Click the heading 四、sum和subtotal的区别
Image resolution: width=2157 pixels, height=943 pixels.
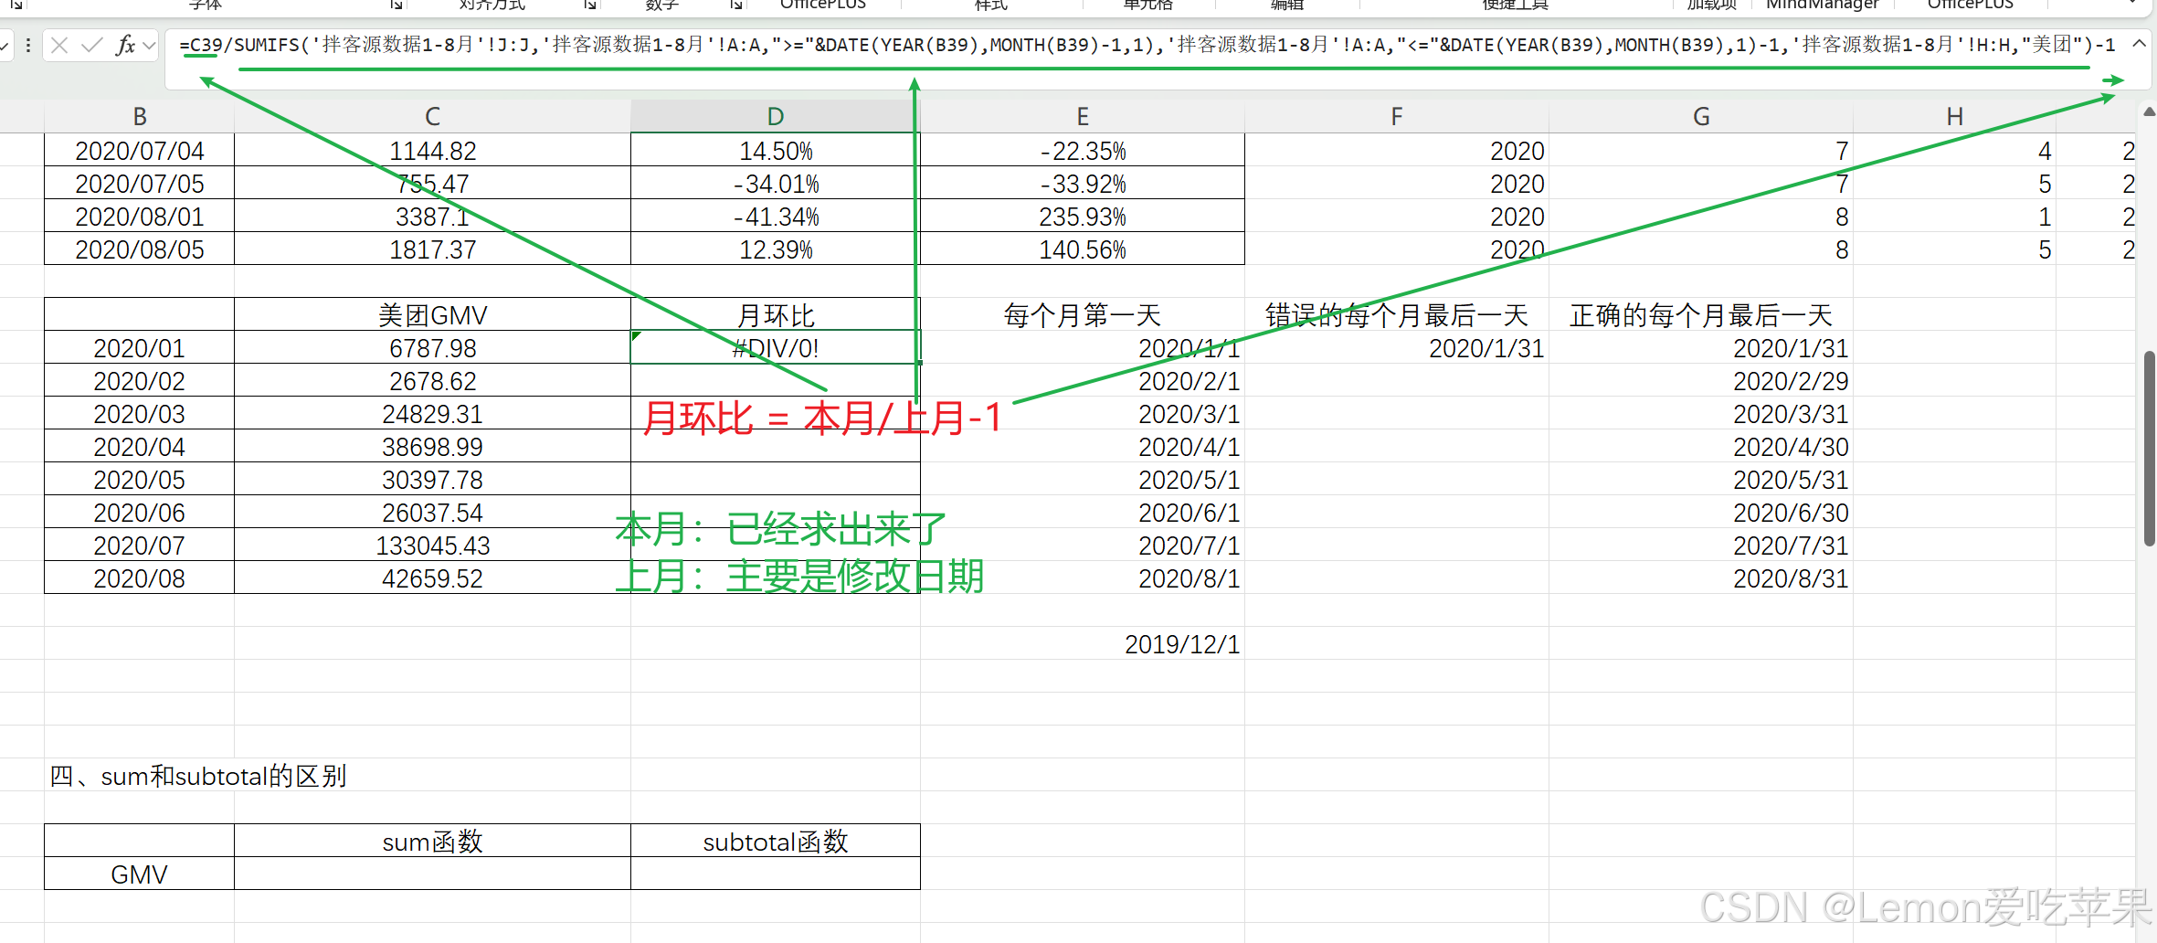click(x=197, y=776)
